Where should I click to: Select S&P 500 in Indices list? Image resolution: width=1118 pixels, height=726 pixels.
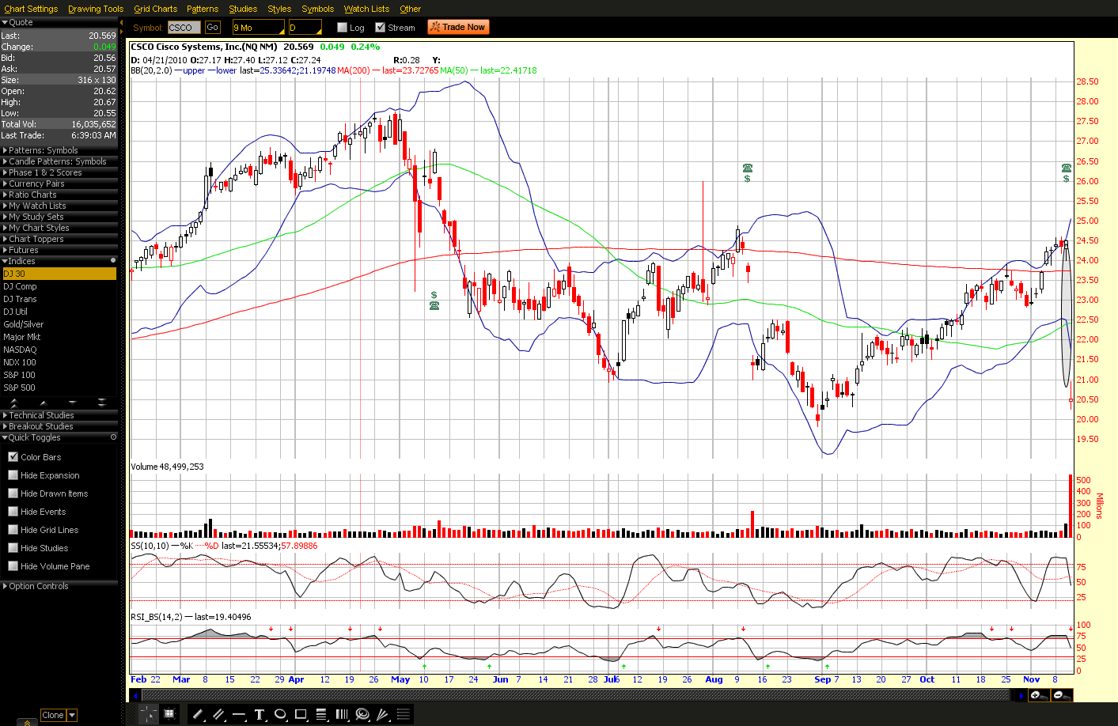pyautogui.click(x=59, y=388)
